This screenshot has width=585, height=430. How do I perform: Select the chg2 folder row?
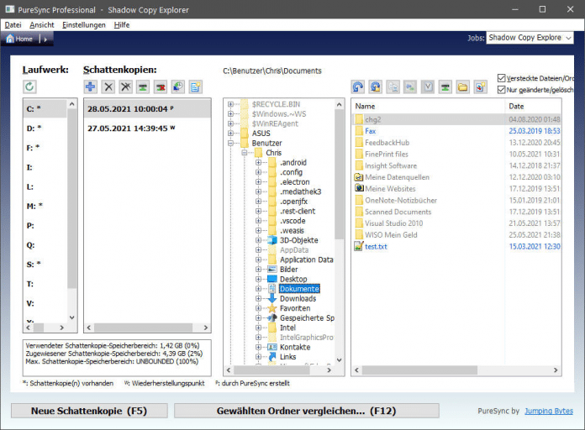click(x=456, y=119)
